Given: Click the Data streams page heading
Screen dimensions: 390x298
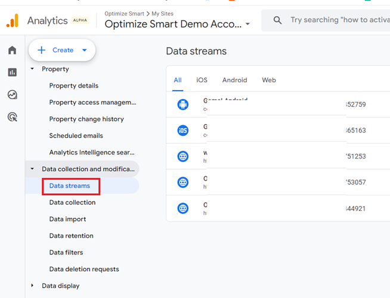Looking at the screenshot, I should pyautogui.click(x=196, y=51).
